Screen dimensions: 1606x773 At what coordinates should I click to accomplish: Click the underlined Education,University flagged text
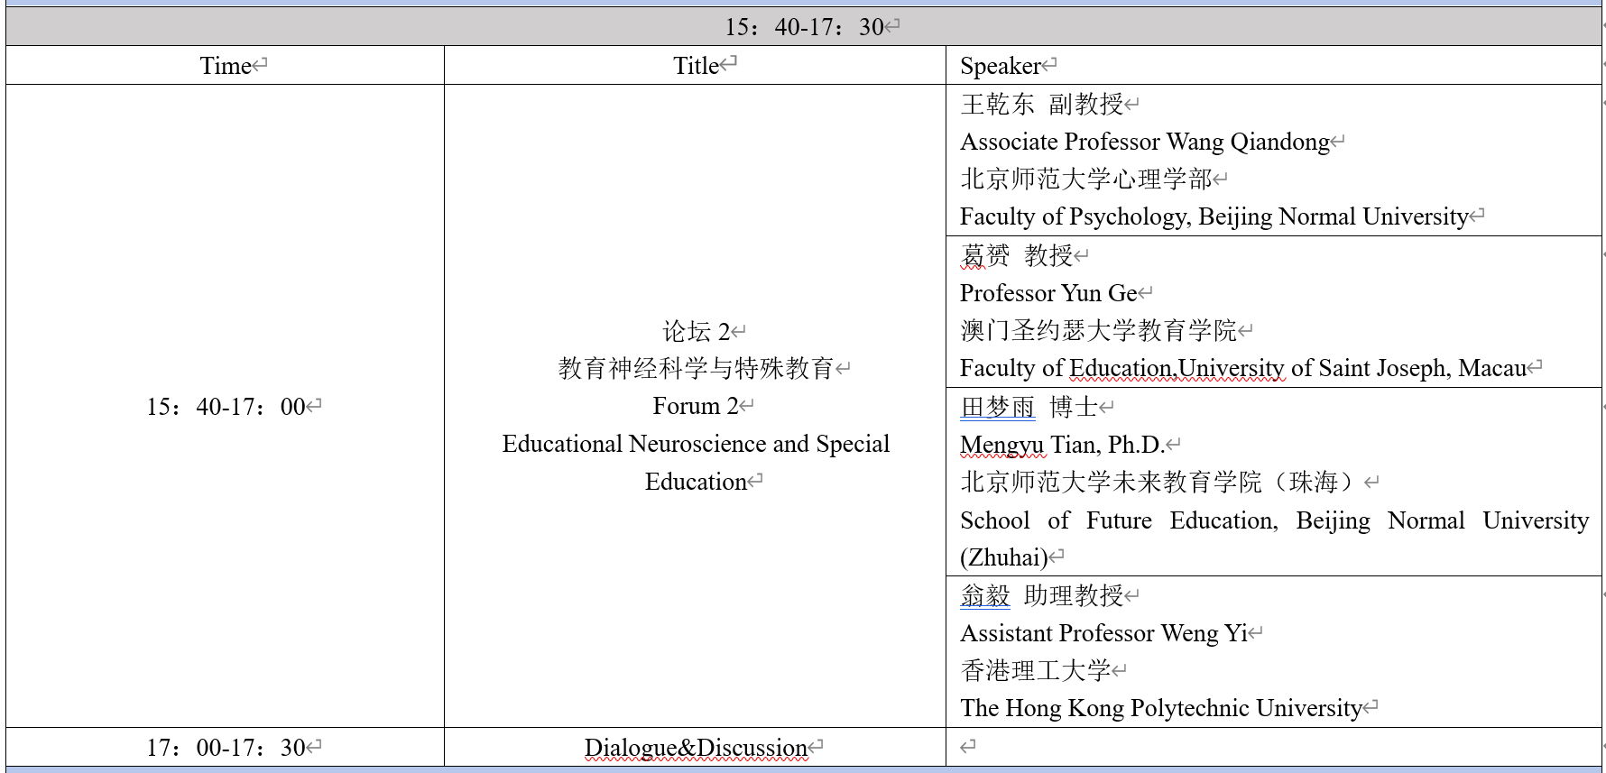(1177, 369)
